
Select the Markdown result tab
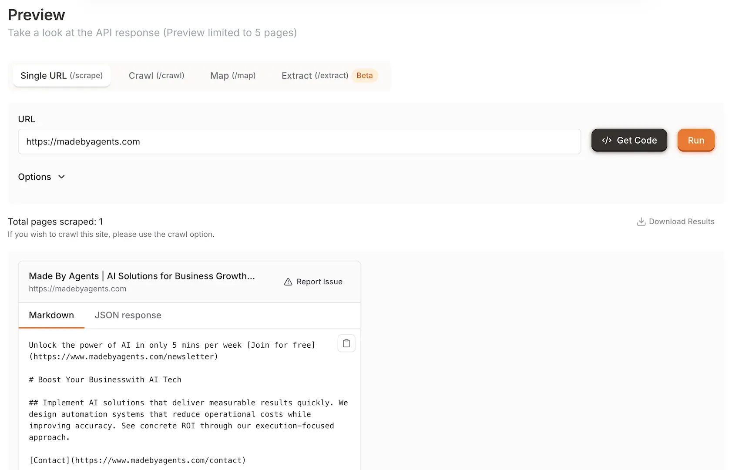[x=51, y=315]
